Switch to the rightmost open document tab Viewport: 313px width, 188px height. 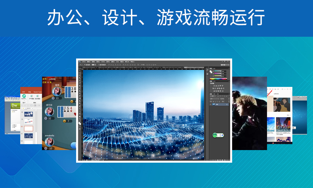pyautogui.click(x=194, y=68)
